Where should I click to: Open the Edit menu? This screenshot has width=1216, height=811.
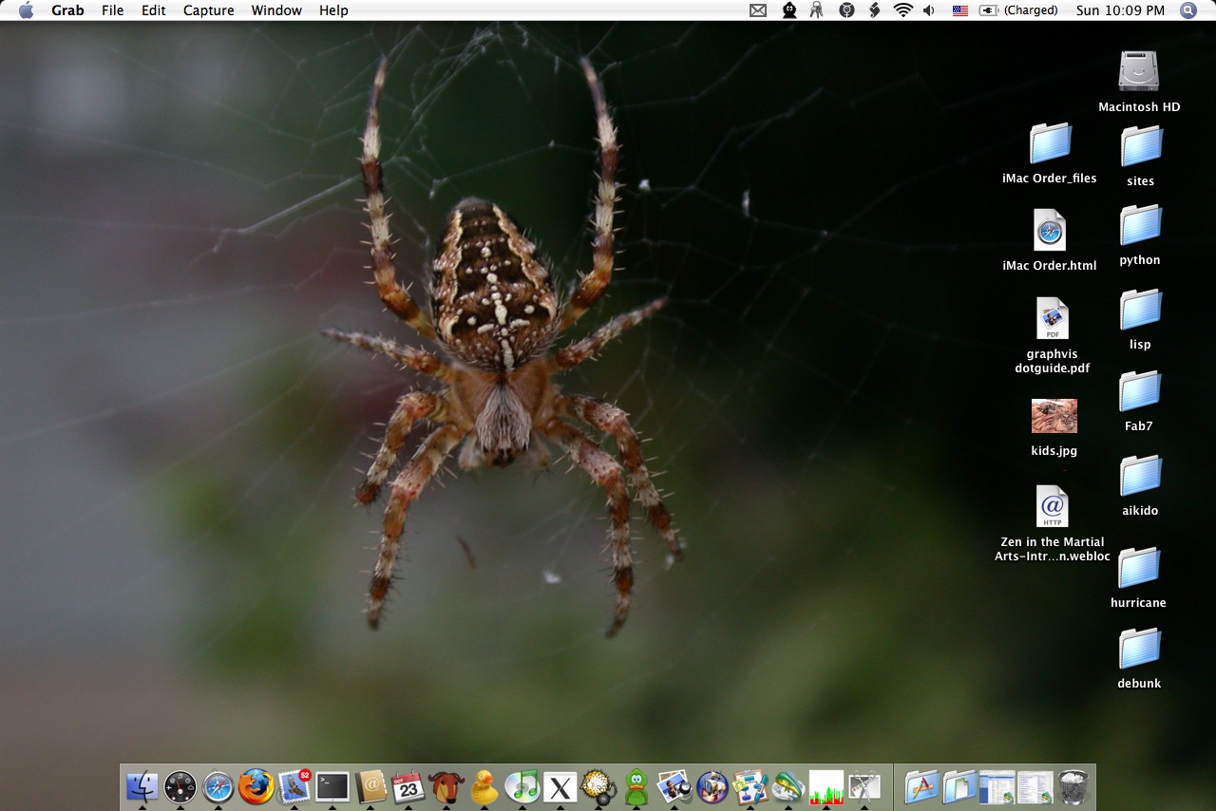(153, 10)
